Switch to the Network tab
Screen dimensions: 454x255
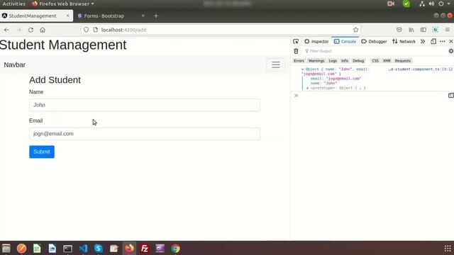404,41
